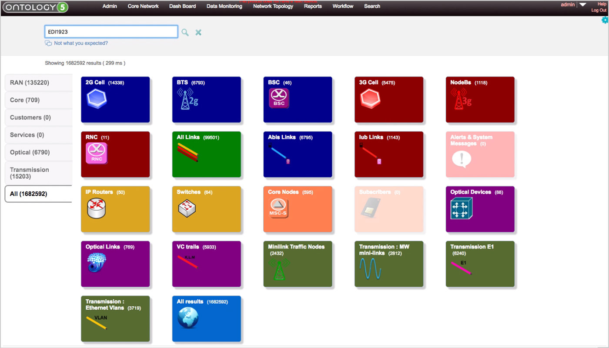Switch to the RAN results tab

click(x=38, y=83)
